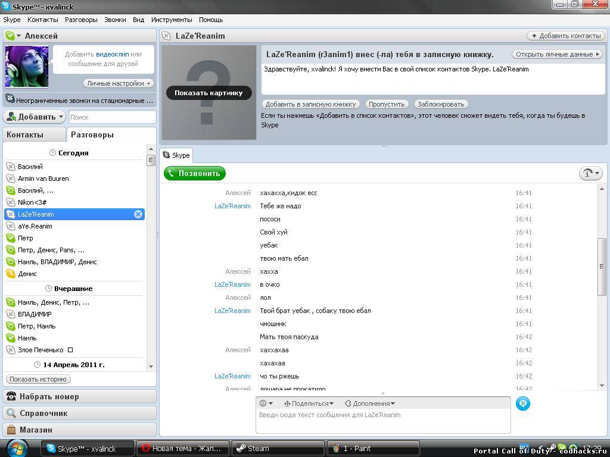The image size is (610, 457).
Task: Click status icon of Василий conversation
Action: point(11,167)
